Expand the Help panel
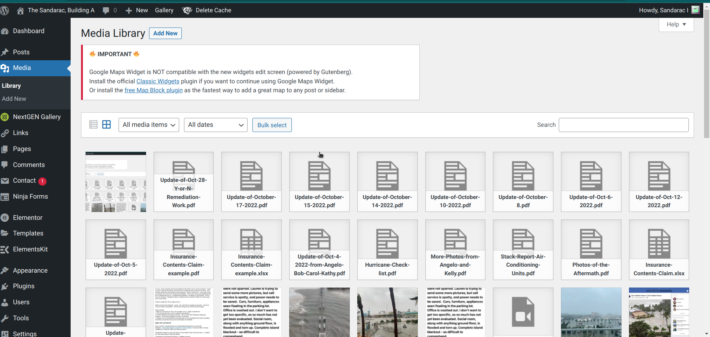The height and width of the screenshot is (337, 710). 676,25
